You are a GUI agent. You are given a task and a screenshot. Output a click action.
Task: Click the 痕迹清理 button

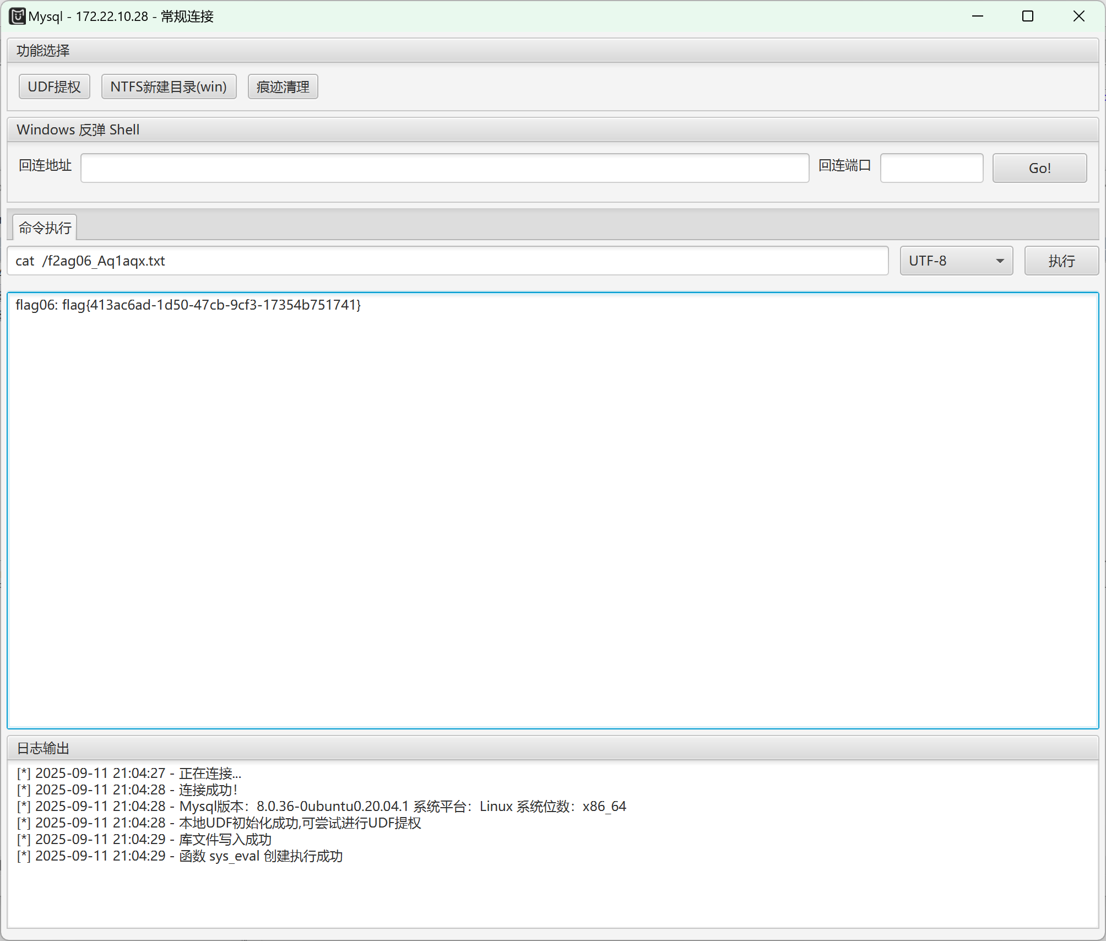[x=283, y=86]
